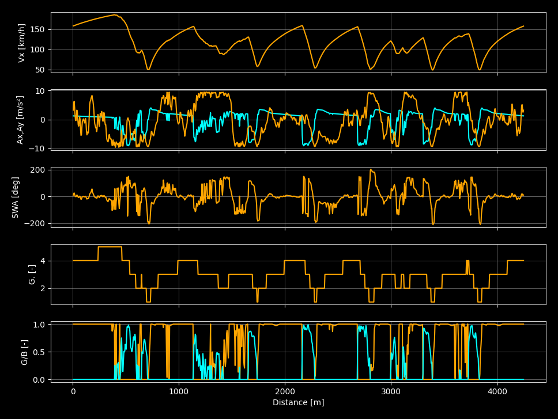Click the "Vx [km/h]" axis label
Viewport: 558px width, 419px height.
click(22, 43)
